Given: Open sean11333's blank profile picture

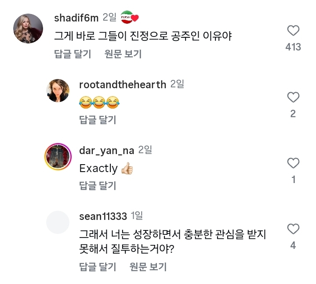Looking at the screenshot, I should tap(58, 222).
